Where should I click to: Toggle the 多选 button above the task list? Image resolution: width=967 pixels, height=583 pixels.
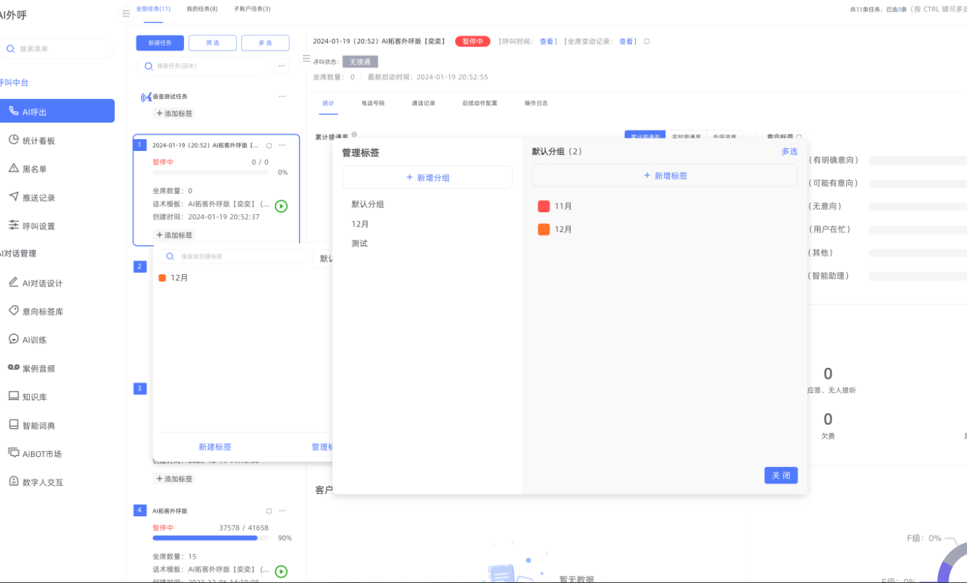[265, 43]
